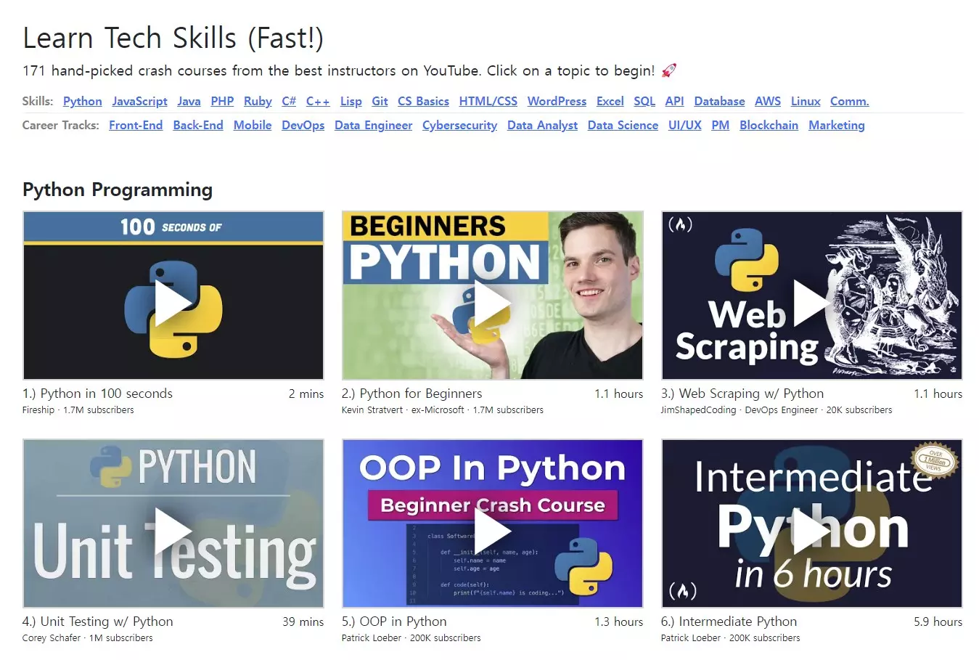Open the Data Engineer career track
The image size is (979, 660).
(x=373, y=125)
